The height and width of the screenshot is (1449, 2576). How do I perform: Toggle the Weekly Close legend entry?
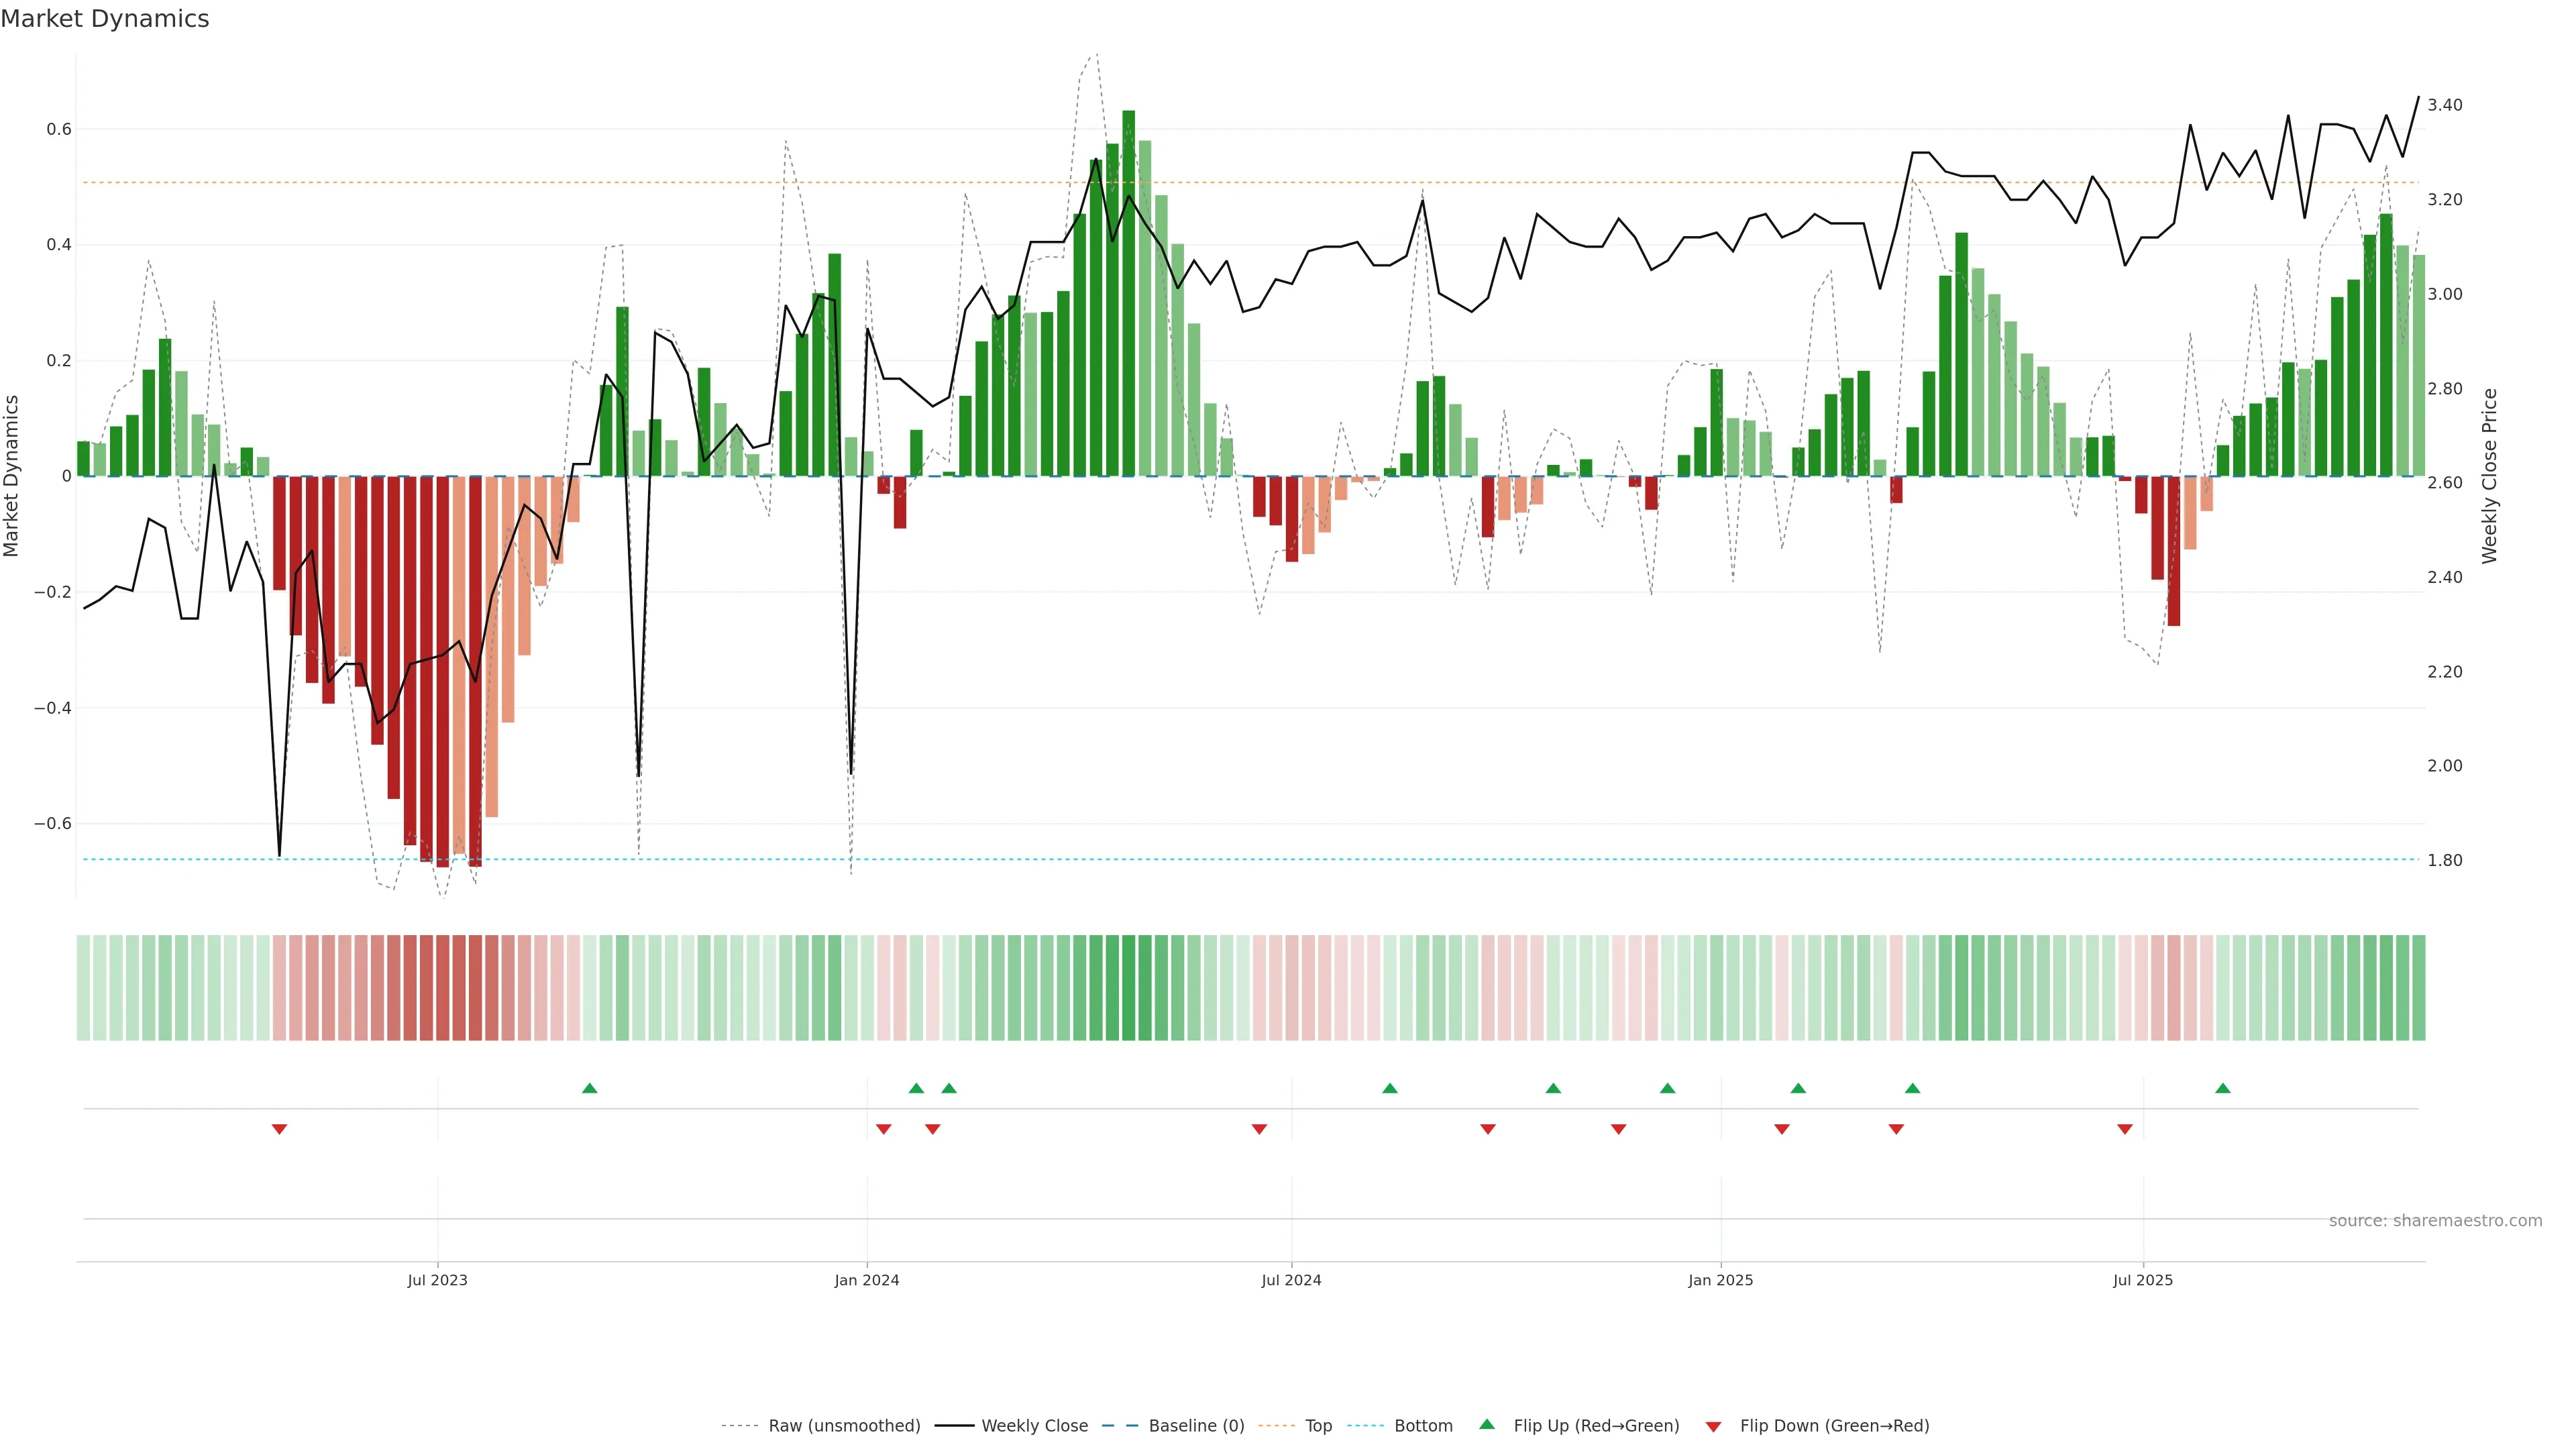[x=1034, y=1426]
